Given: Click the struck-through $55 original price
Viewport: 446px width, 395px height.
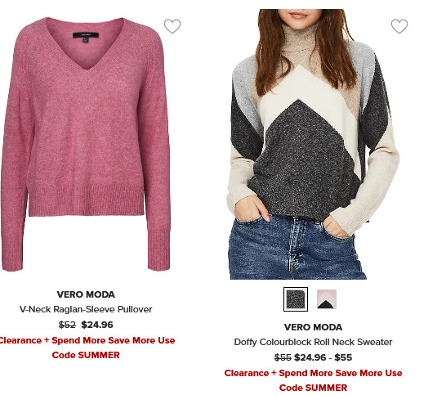Looking at the screenshot, I should (283, 357).
